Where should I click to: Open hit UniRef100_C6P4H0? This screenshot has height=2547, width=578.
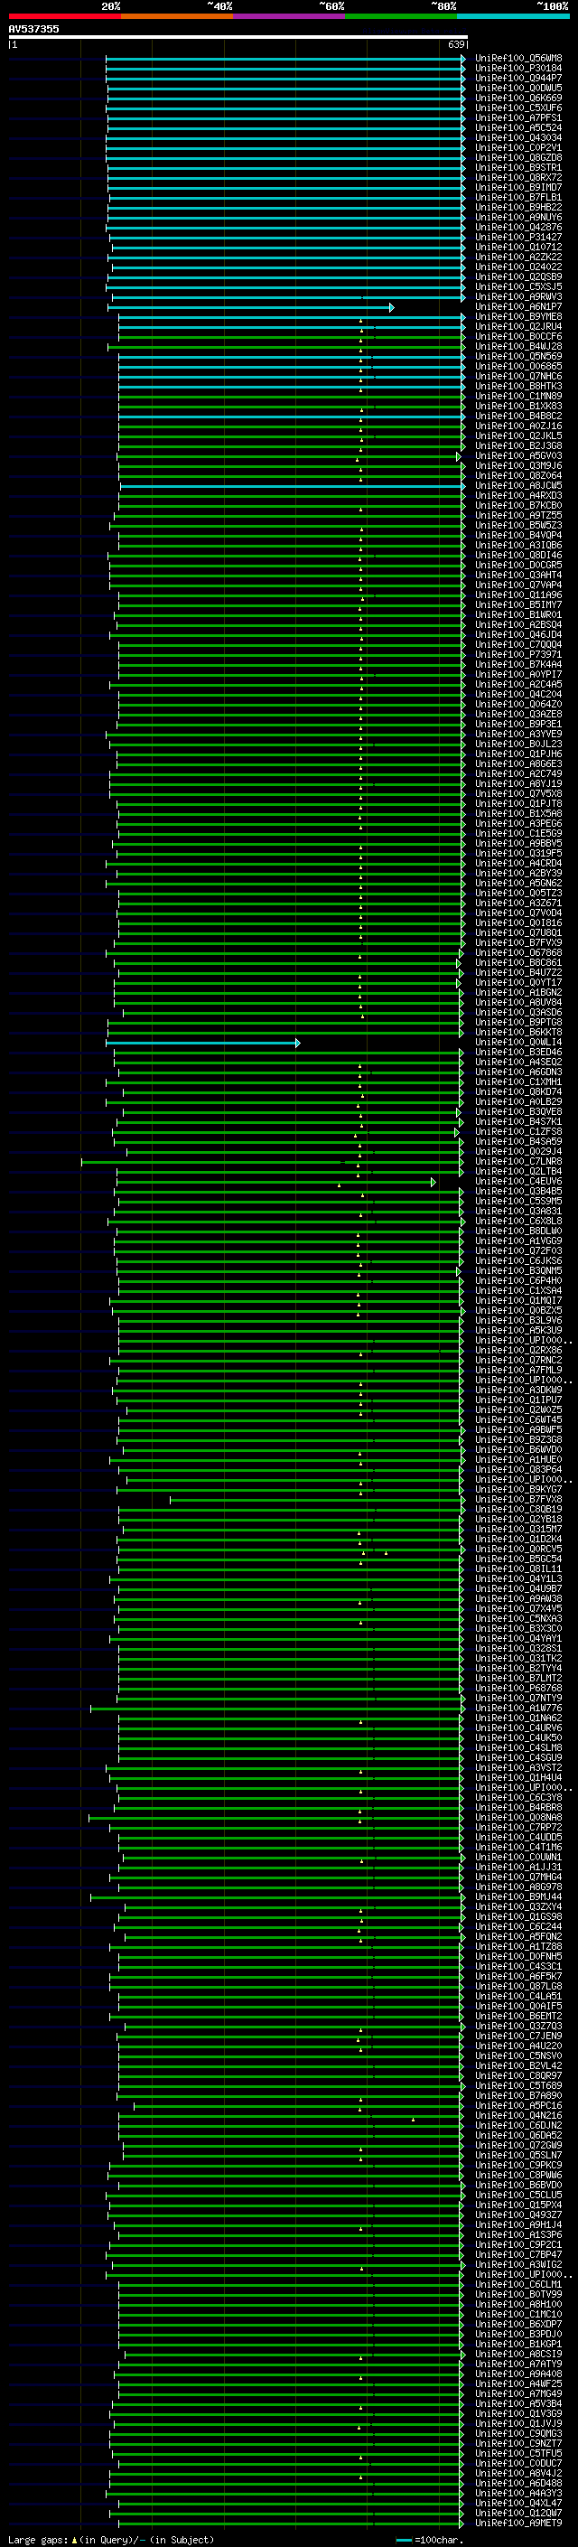(x=518, y=1281)
